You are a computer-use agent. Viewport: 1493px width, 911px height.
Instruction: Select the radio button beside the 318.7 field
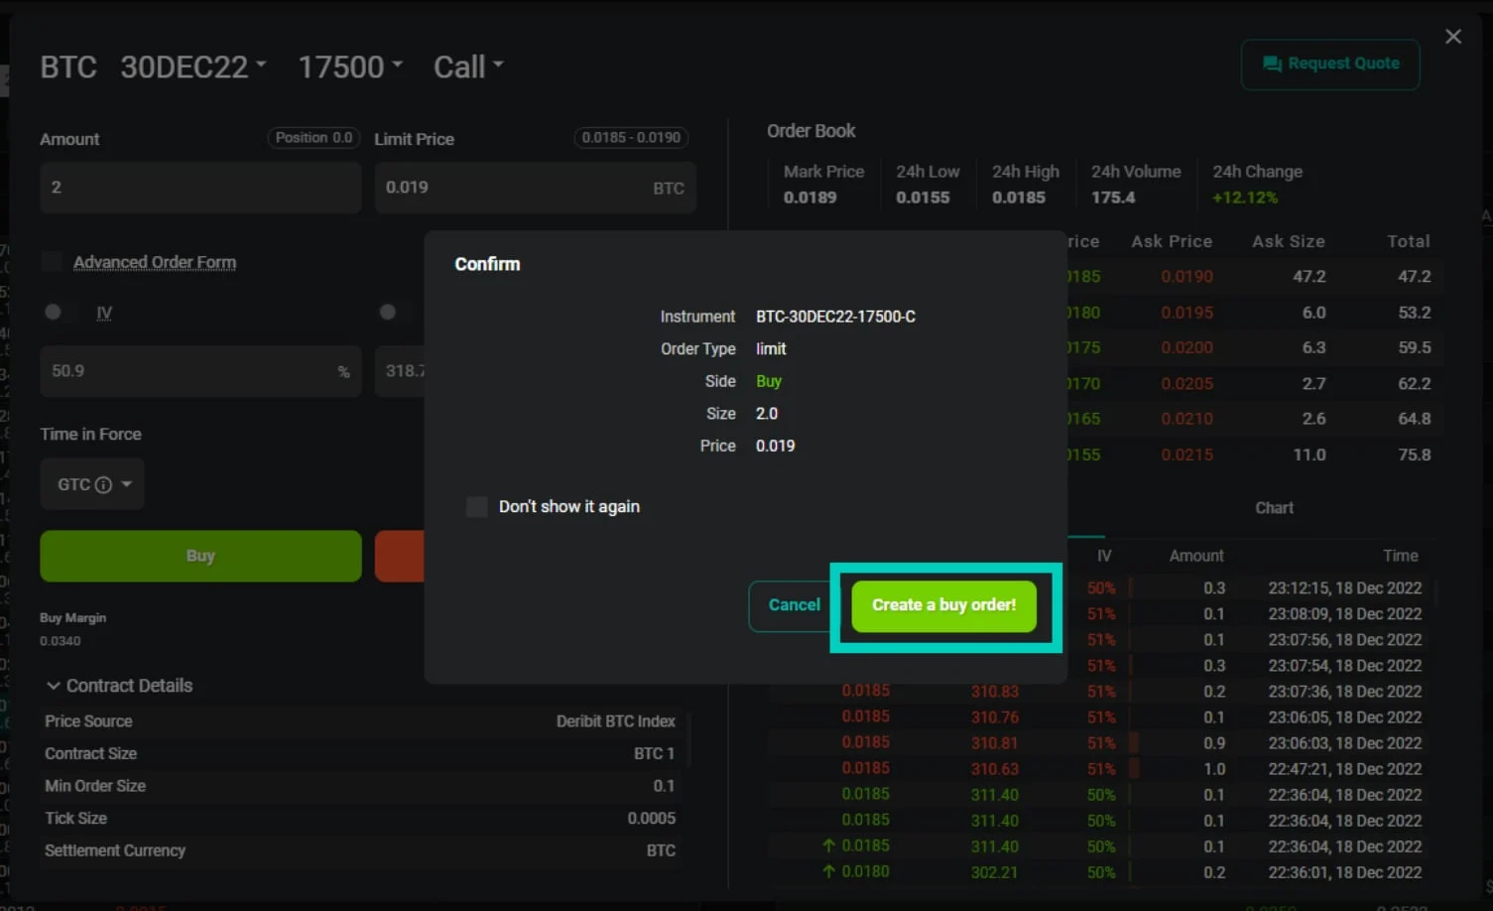tap(388, 312)
